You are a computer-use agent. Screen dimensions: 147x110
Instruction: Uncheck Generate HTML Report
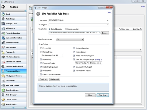pos(74,67)
